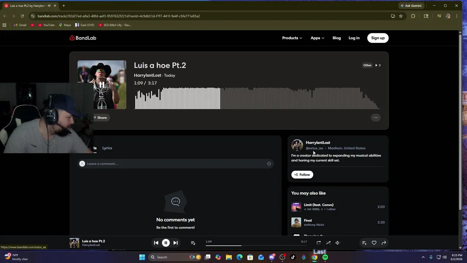Open the Final track by Anthony Nicini
Viewport: 467px width, 263px height.
point(338,222)
